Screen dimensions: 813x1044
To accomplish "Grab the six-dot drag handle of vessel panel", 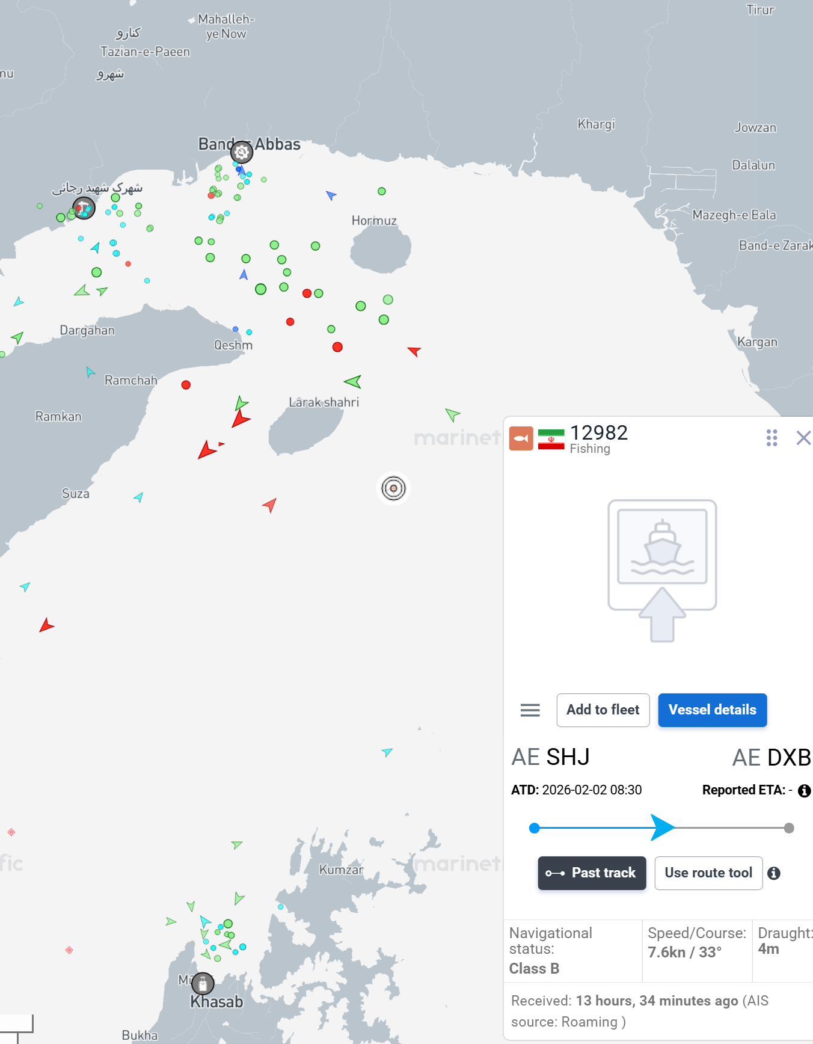I will click(772, 438).
